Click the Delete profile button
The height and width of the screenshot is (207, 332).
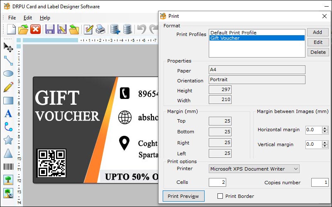click(317, 52)
